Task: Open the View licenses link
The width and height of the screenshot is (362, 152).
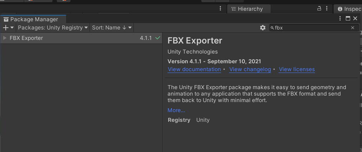Action: tap(297, 69)
